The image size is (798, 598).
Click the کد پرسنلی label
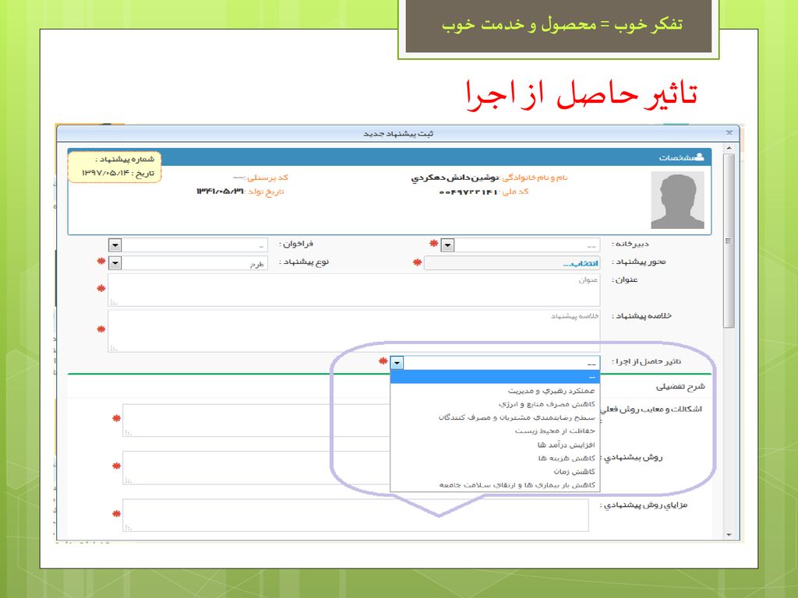[x=267, y=178]
